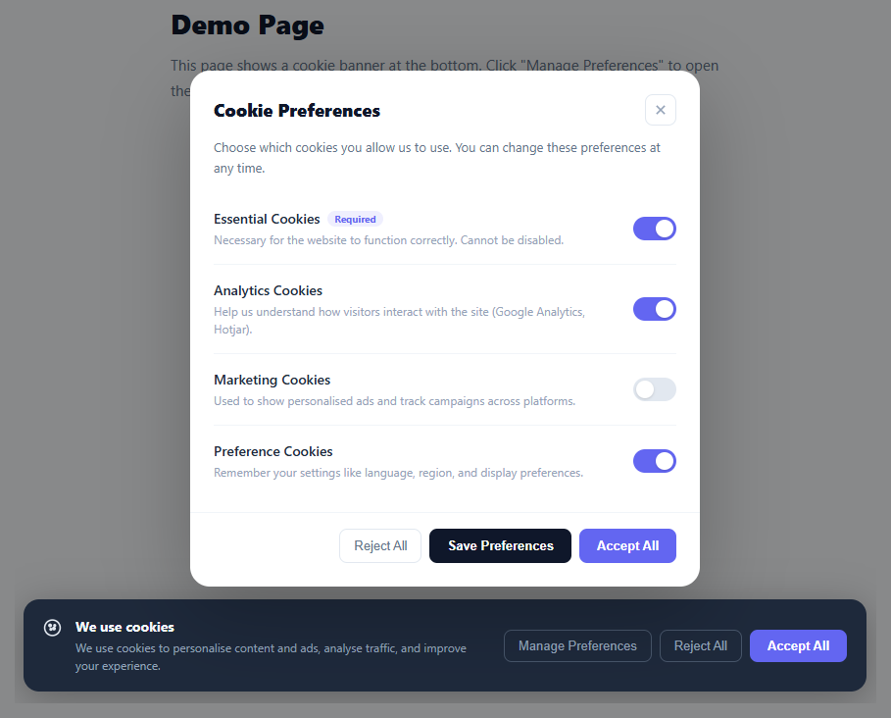Open Manage Preferences from the cookie banner
The image size is (891, 718).
[577, 645]
